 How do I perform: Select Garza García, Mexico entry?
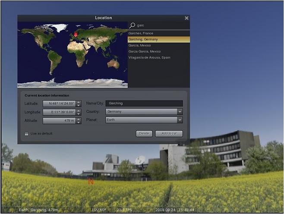click(144, 51)
